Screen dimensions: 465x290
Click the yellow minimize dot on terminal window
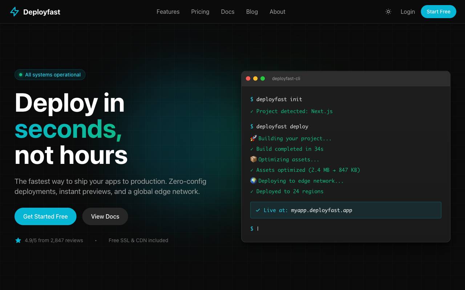pyautogui.click(x=255, y=78)
